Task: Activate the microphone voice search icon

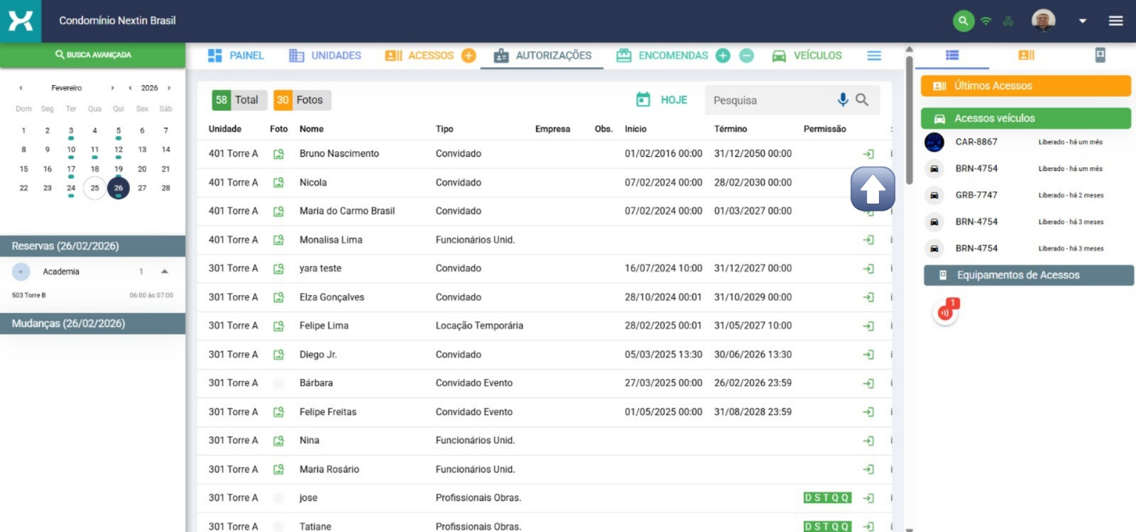Action: [843, 100]
